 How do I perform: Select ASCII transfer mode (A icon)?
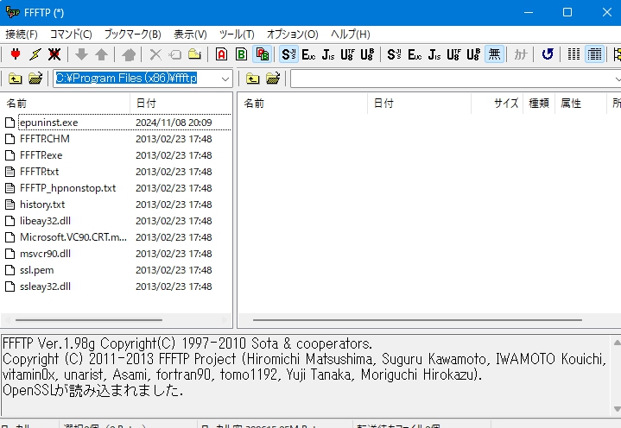(x=221, y=54)
